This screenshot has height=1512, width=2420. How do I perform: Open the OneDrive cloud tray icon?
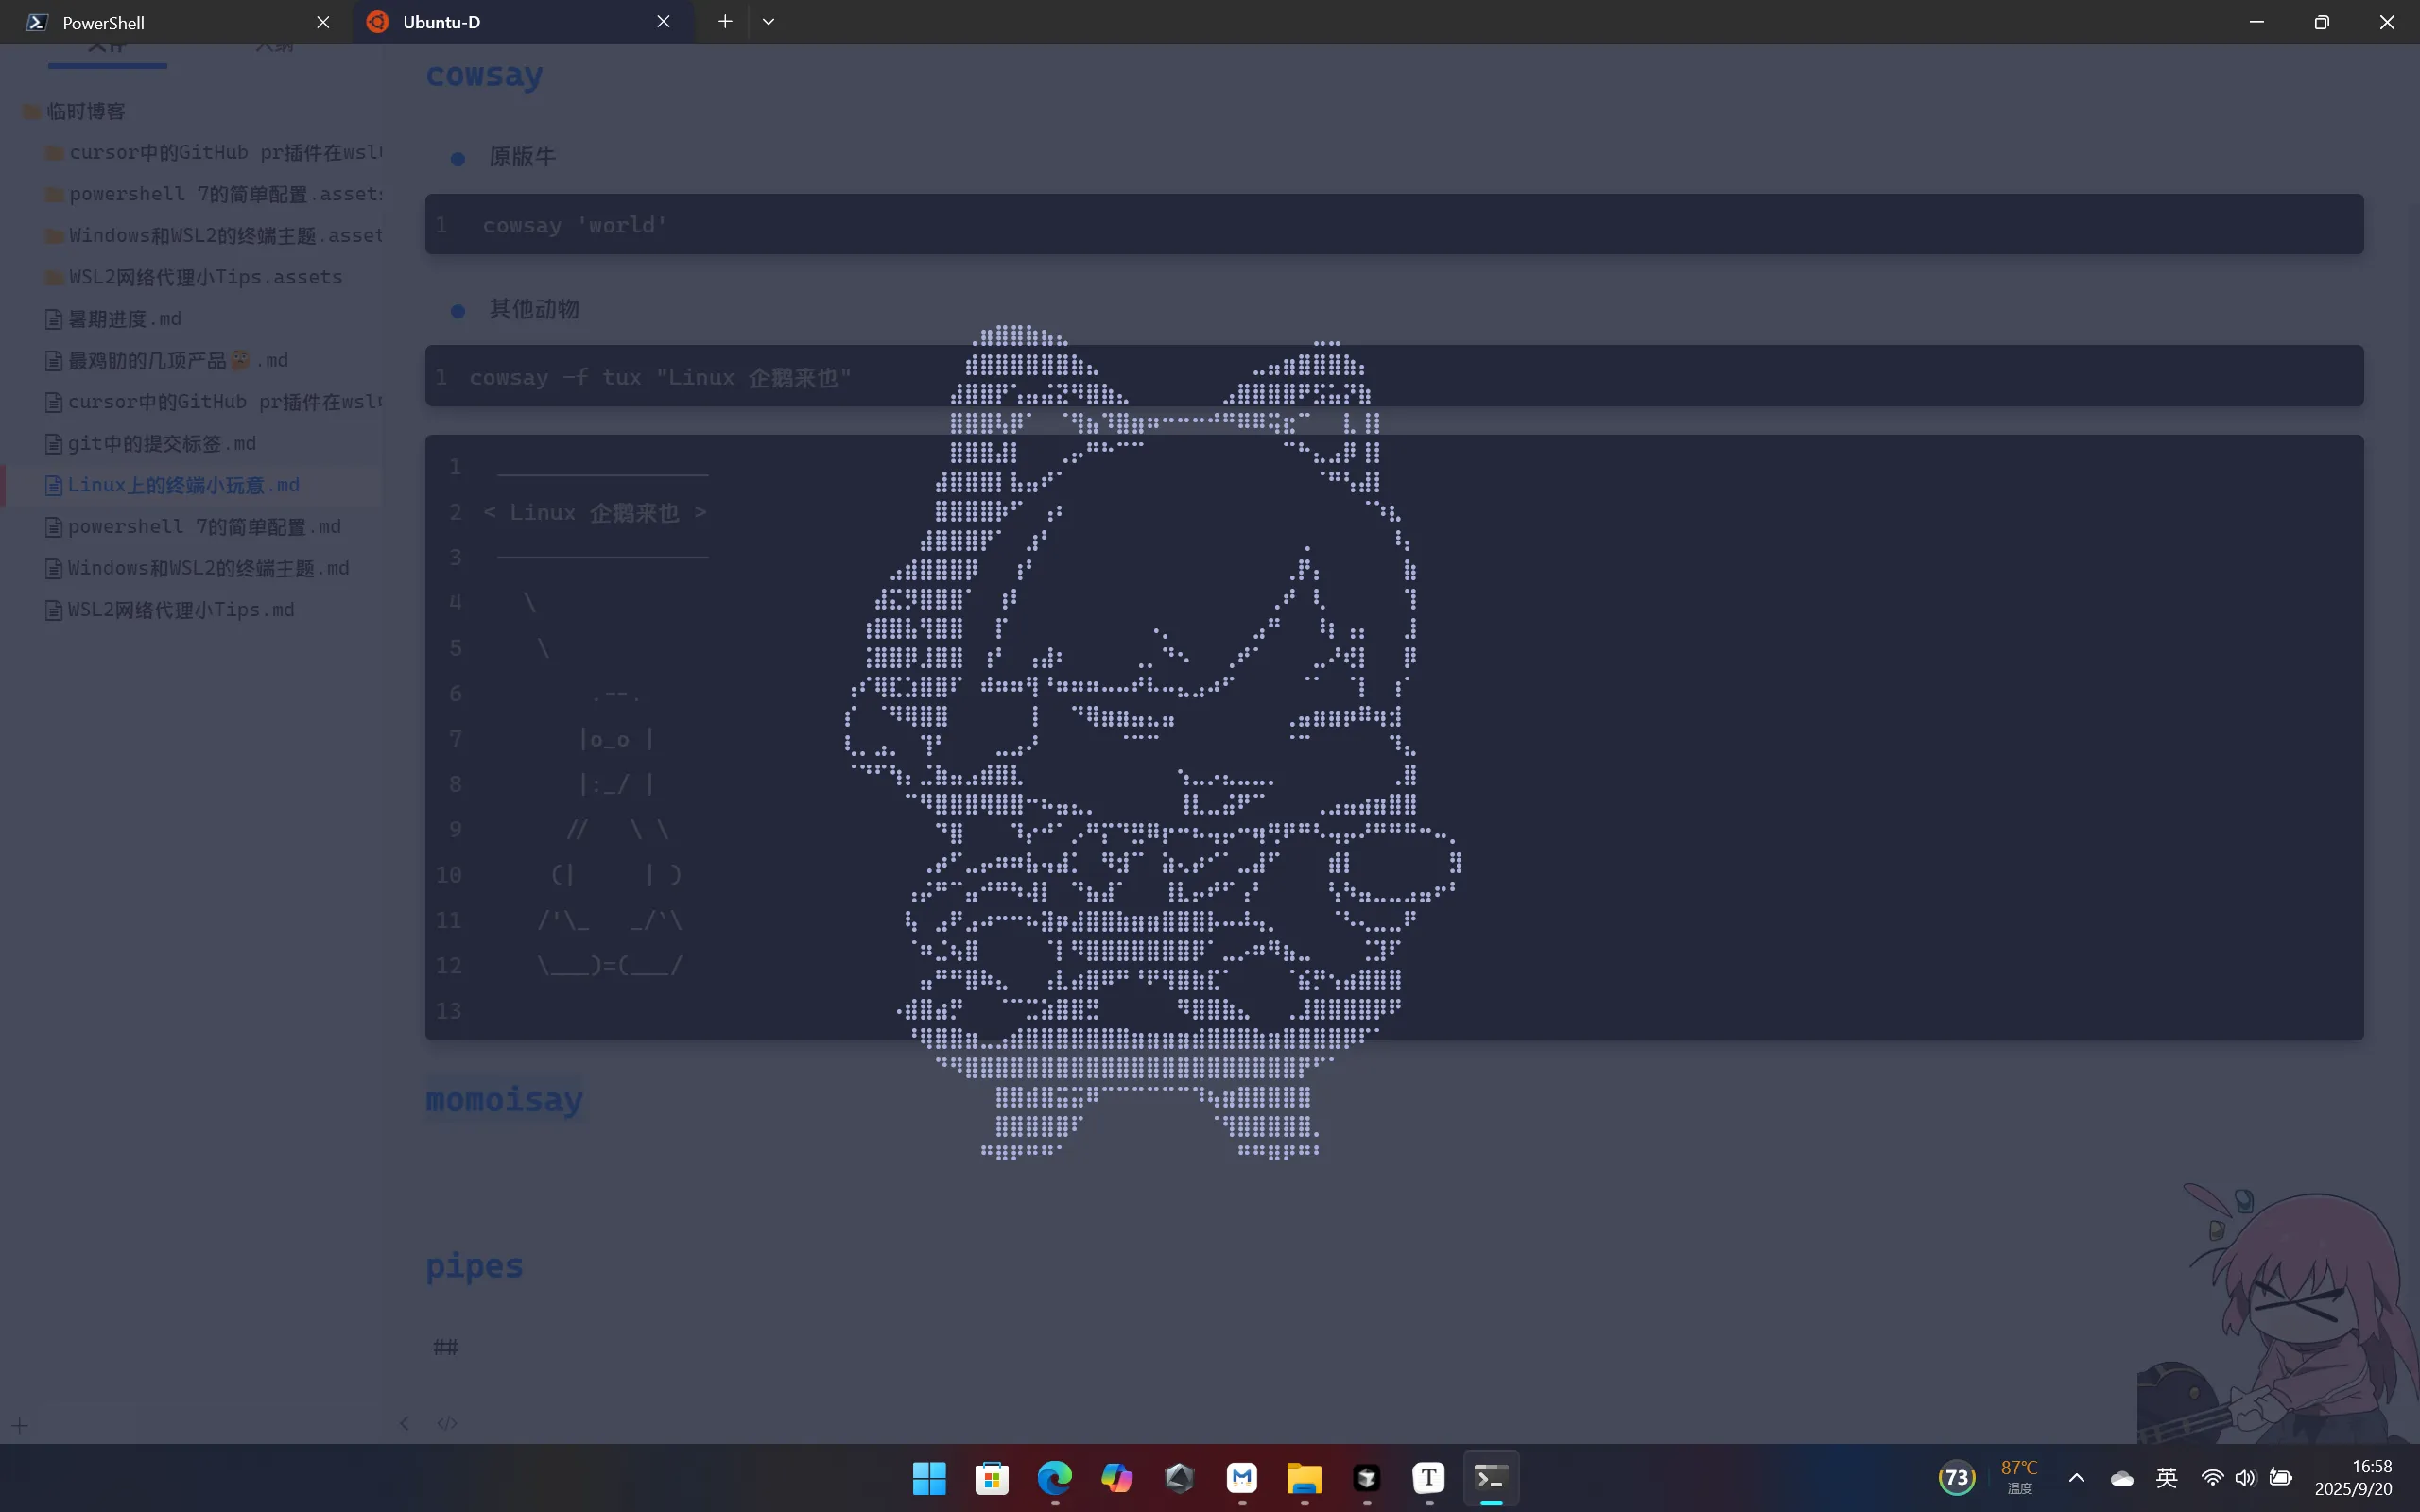point(2121,1478)
